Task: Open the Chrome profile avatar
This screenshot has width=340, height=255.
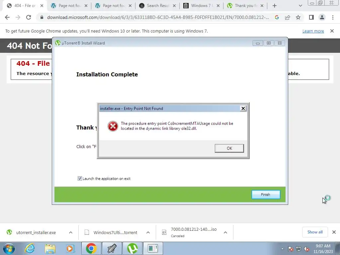Action: [322, 17]
